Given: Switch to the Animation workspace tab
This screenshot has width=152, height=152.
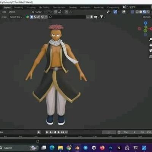Looking at the screenshot, I should (85, 8).
